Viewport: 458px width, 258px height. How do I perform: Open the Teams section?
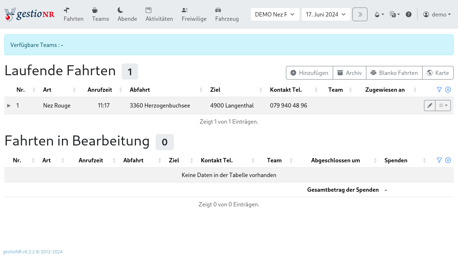(x=100, y=14)
